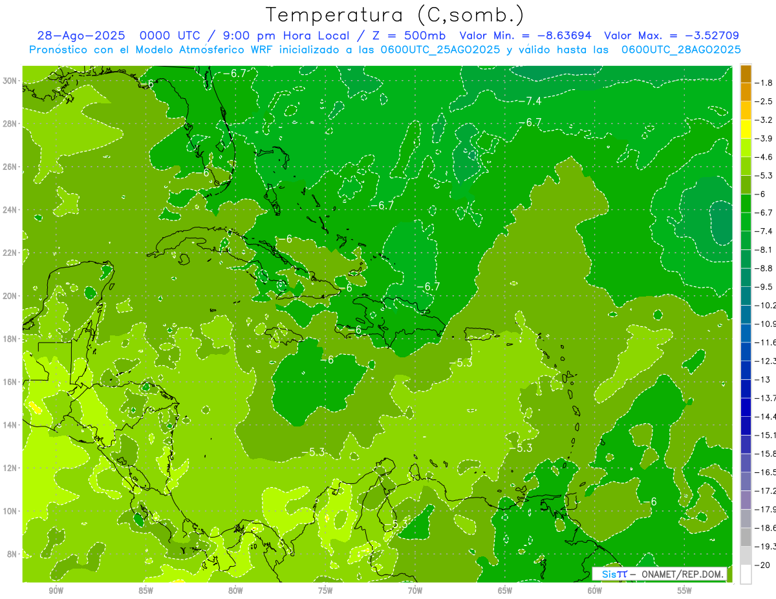776x599 pixels.
Task: Click the '22N' latitude axis label
Action: pyautogui.click(x=10, y=253)
